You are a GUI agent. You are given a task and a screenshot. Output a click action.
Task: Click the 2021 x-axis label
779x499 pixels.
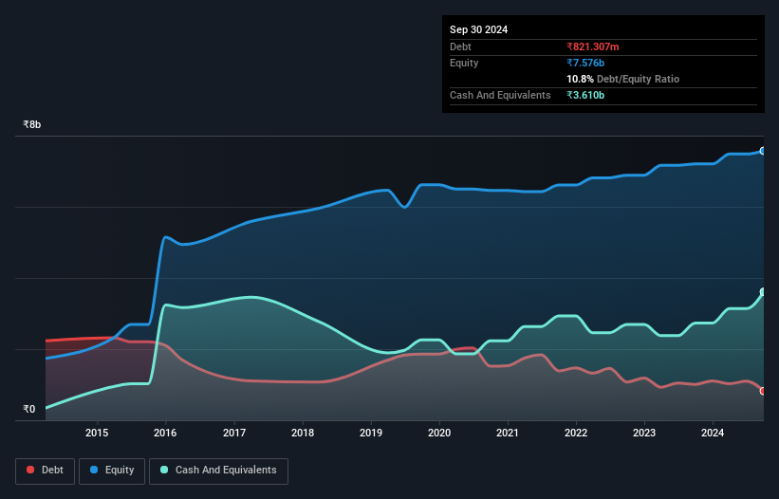click(508, 433)
